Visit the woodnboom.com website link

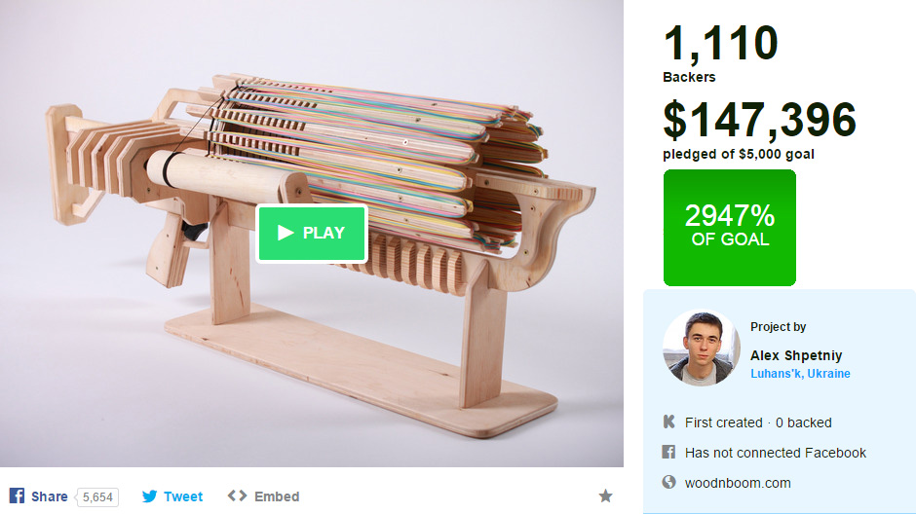738,483
